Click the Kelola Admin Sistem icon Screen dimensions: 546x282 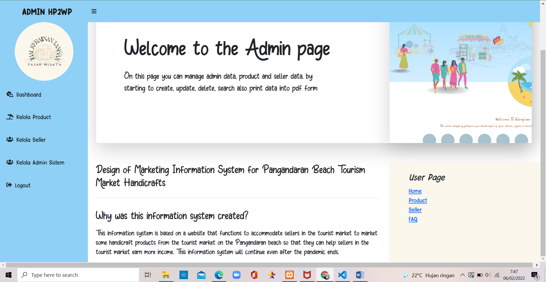pyautogui.click(x=10, y=162)
